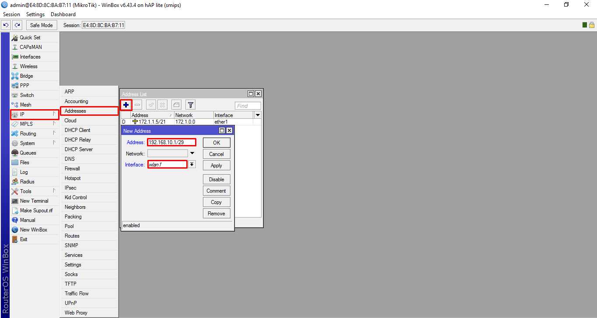Open New Terminal from sidebar
This screenshot has height=318, width=597.
pyautogui.click(x=35, y=201)
